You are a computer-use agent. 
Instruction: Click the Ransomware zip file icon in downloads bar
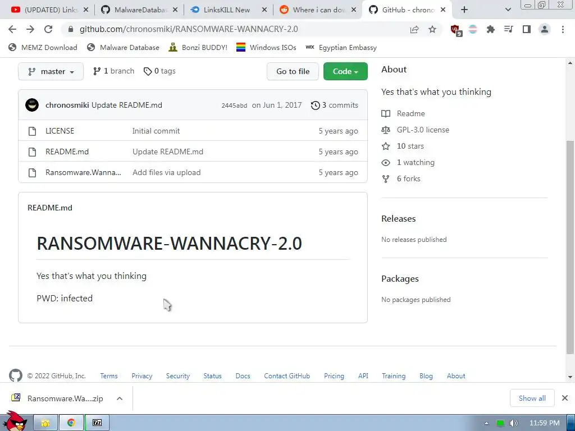pyautogui.click(x=16, y=398)
